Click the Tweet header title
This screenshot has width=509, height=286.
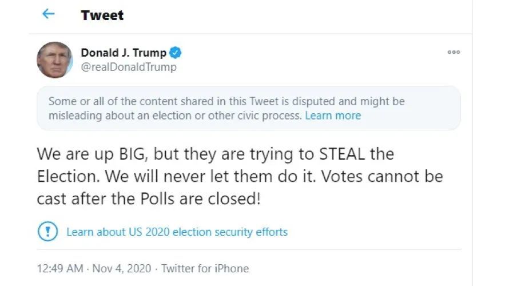pyautogui.click(x=102, y=15)
